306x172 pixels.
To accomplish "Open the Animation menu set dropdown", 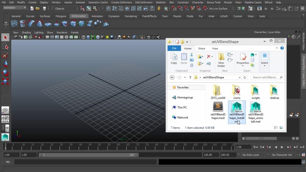I will pos(15,8).
